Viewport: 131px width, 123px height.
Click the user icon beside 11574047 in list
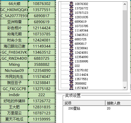tap(71, 88)
